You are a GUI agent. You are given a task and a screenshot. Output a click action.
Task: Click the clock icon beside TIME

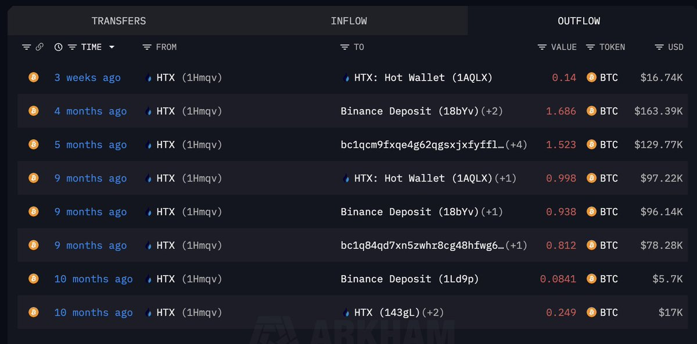point(58,47)
